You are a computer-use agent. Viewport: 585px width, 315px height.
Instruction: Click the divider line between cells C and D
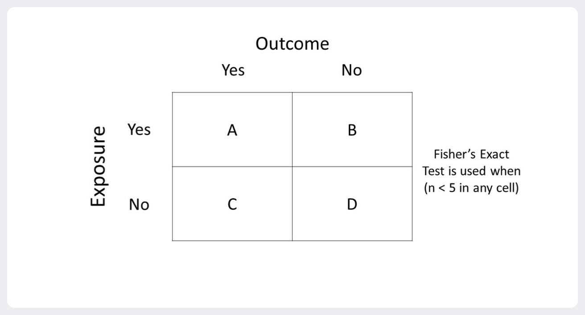pyautogui.click(x=292, y=204)
